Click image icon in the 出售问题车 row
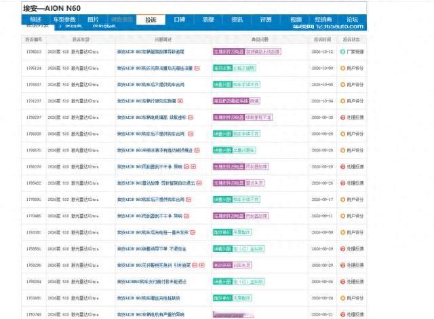Image resolution: width=434 pixels, height=319 pixels. tap(197, 151)
